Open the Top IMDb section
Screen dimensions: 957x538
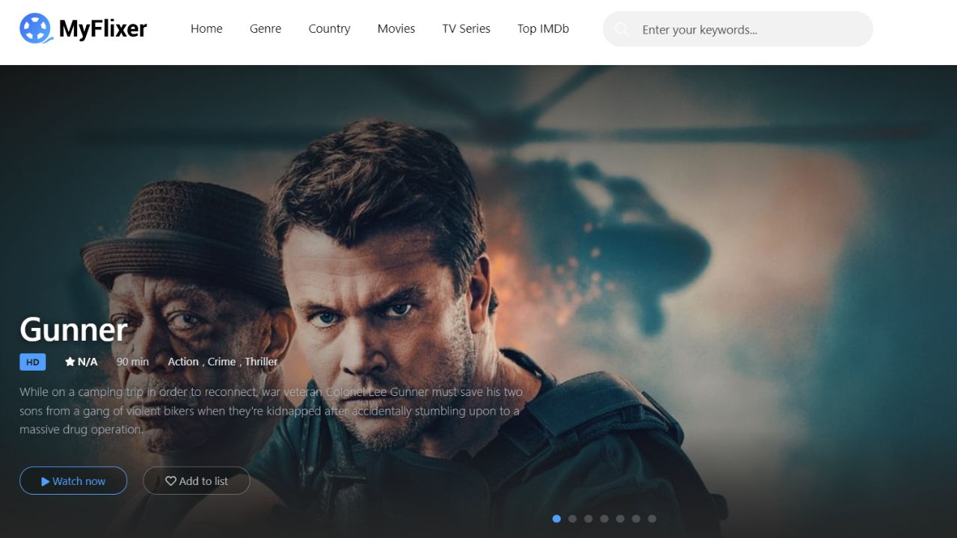(543, 28)
